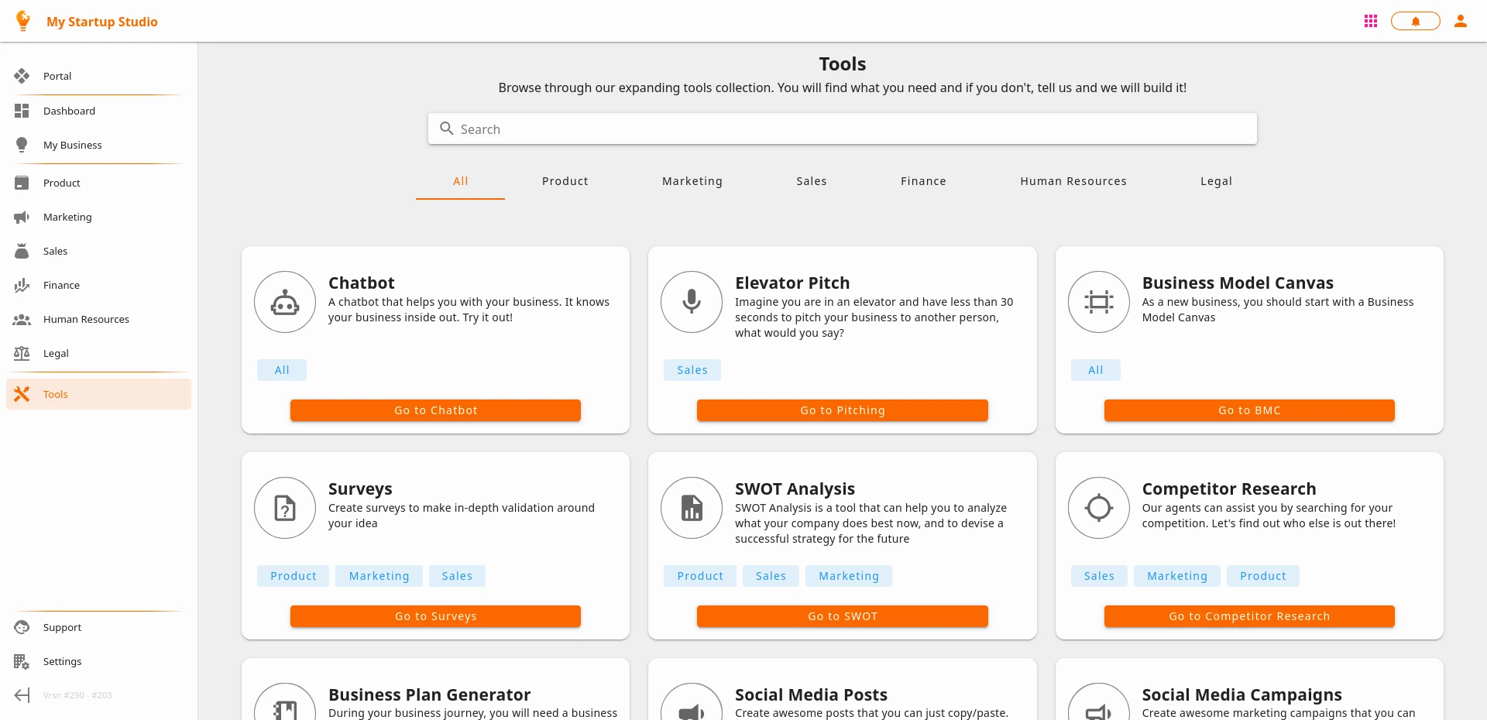The image size is (1487, 720).
Task: Select the Chatbot robot icon
Action: [x=284, y=302]
